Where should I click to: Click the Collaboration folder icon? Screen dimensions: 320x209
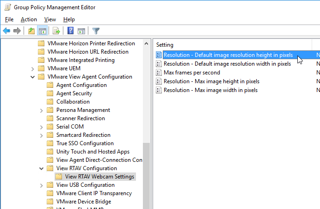[50, 102]
